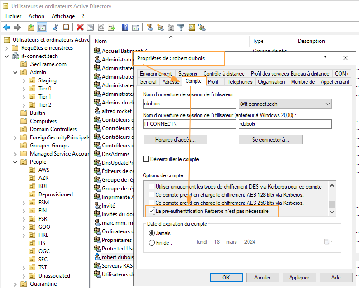Open the Téléphones tab

[240, 81]
